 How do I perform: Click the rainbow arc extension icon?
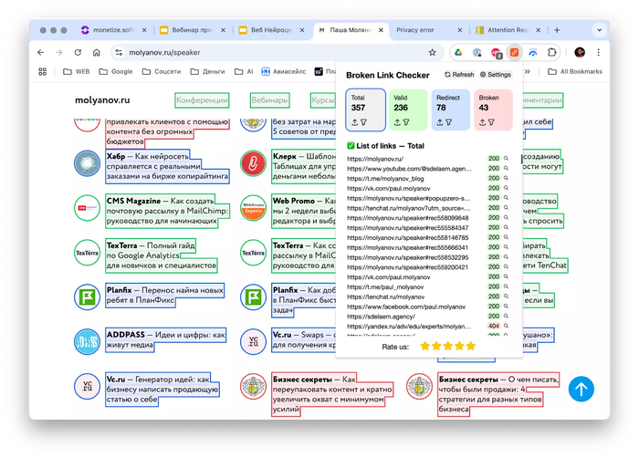(533, 52)
